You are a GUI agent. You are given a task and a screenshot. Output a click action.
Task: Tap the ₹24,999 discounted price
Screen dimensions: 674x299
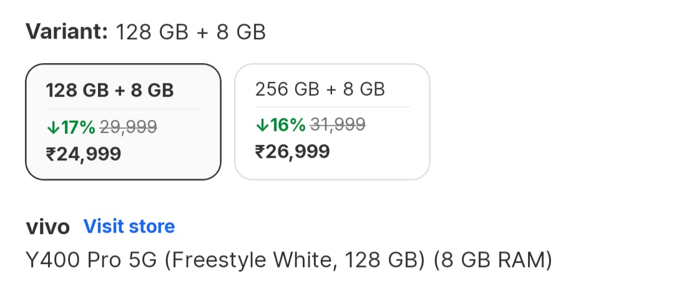pos(84,154)
